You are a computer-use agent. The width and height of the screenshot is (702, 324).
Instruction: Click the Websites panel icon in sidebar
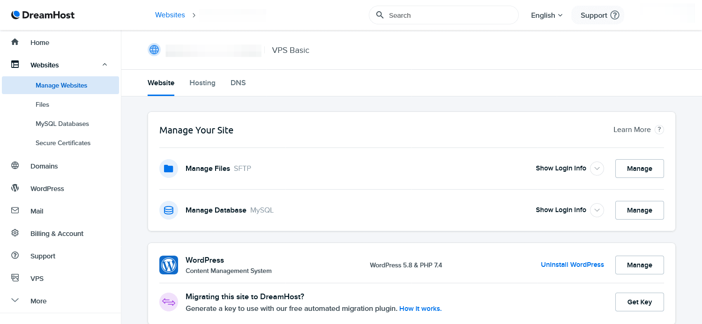[15, 65]
